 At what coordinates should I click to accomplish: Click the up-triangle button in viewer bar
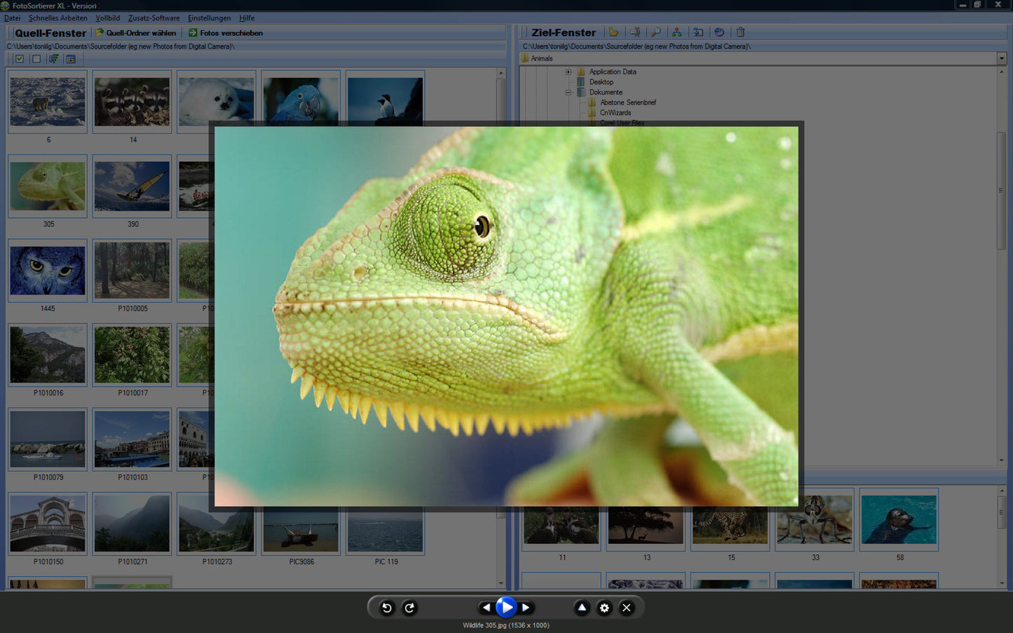pos(582,608)
